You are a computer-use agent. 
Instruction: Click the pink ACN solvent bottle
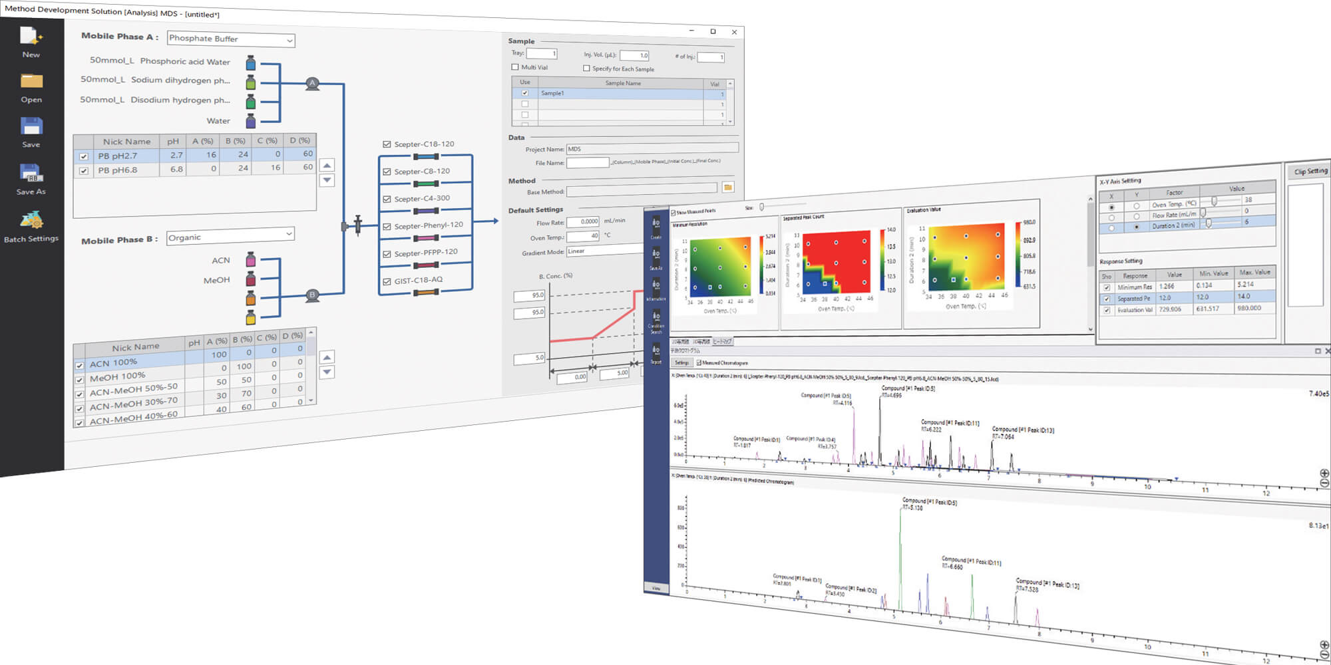click(251, 259)
